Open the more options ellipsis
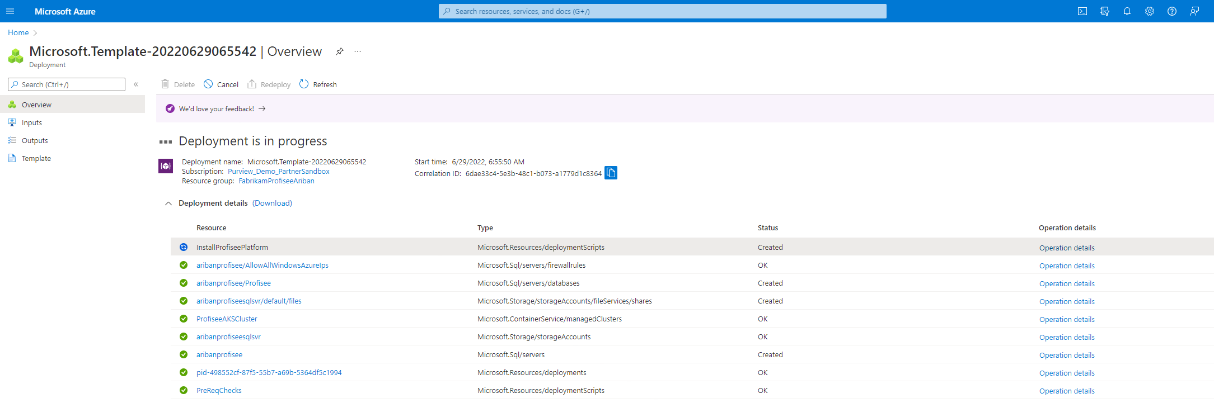 358,51
